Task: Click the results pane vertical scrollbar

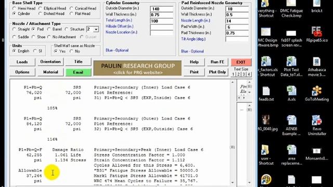Action: 233,132
